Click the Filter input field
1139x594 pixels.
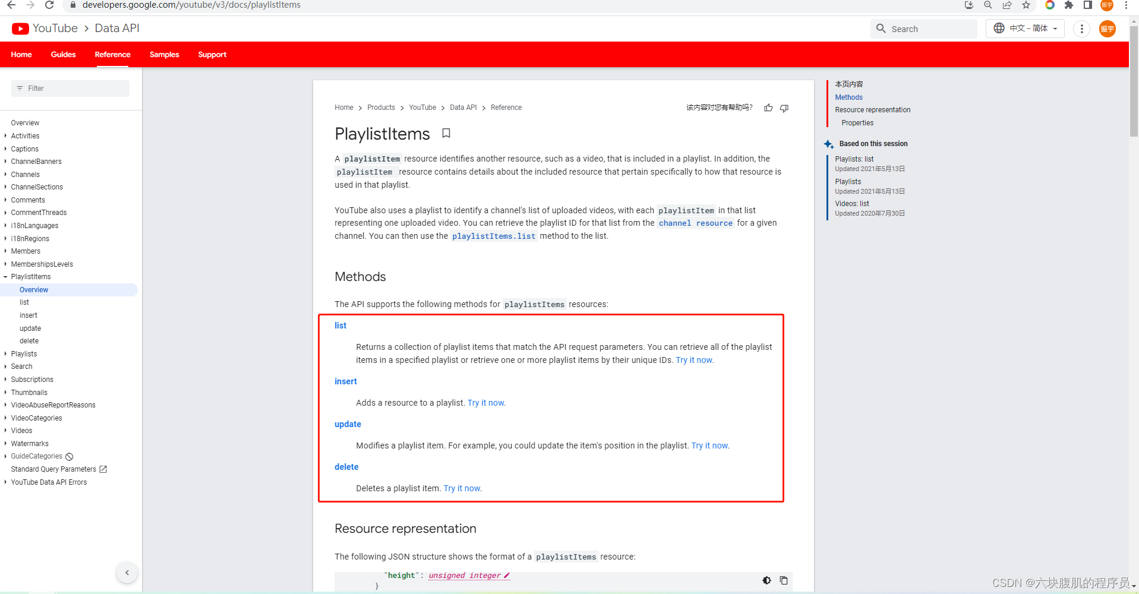pyautogui.click(x=70, y=89)
